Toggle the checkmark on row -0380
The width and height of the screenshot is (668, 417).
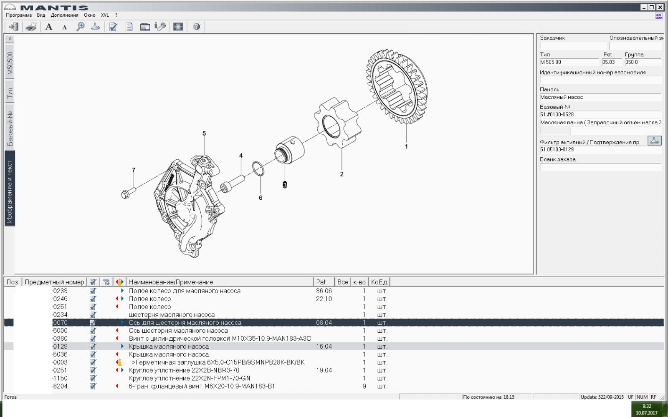click(93, 339)
